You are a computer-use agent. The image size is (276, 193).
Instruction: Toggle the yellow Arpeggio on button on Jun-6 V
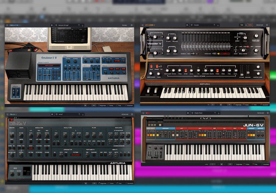click(x=157, y=135)
